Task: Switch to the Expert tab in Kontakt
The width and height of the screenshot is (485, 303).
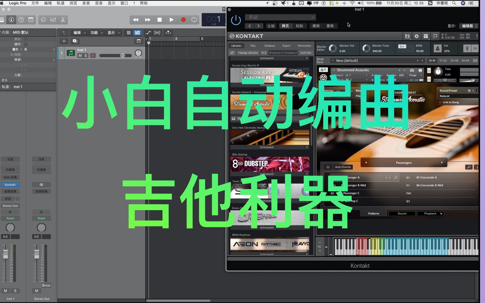Action: coord(287,46)
